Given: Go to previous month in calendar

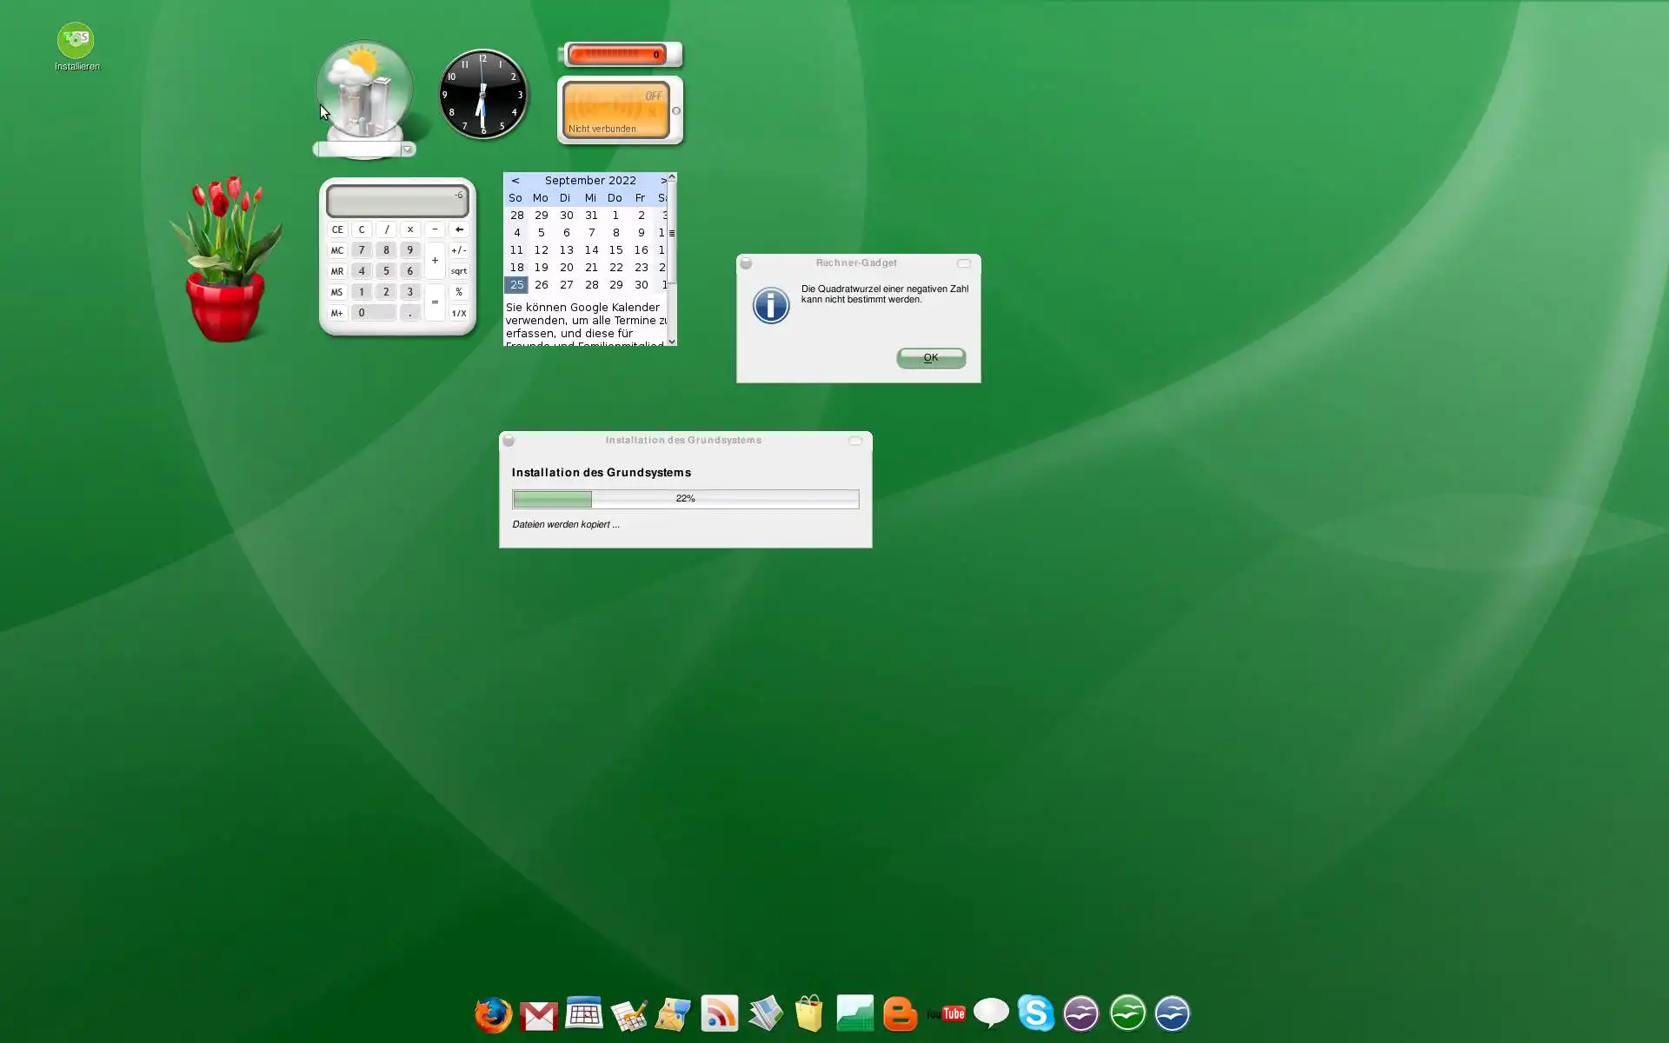Looking at the screenshot, I should [515, 181].
